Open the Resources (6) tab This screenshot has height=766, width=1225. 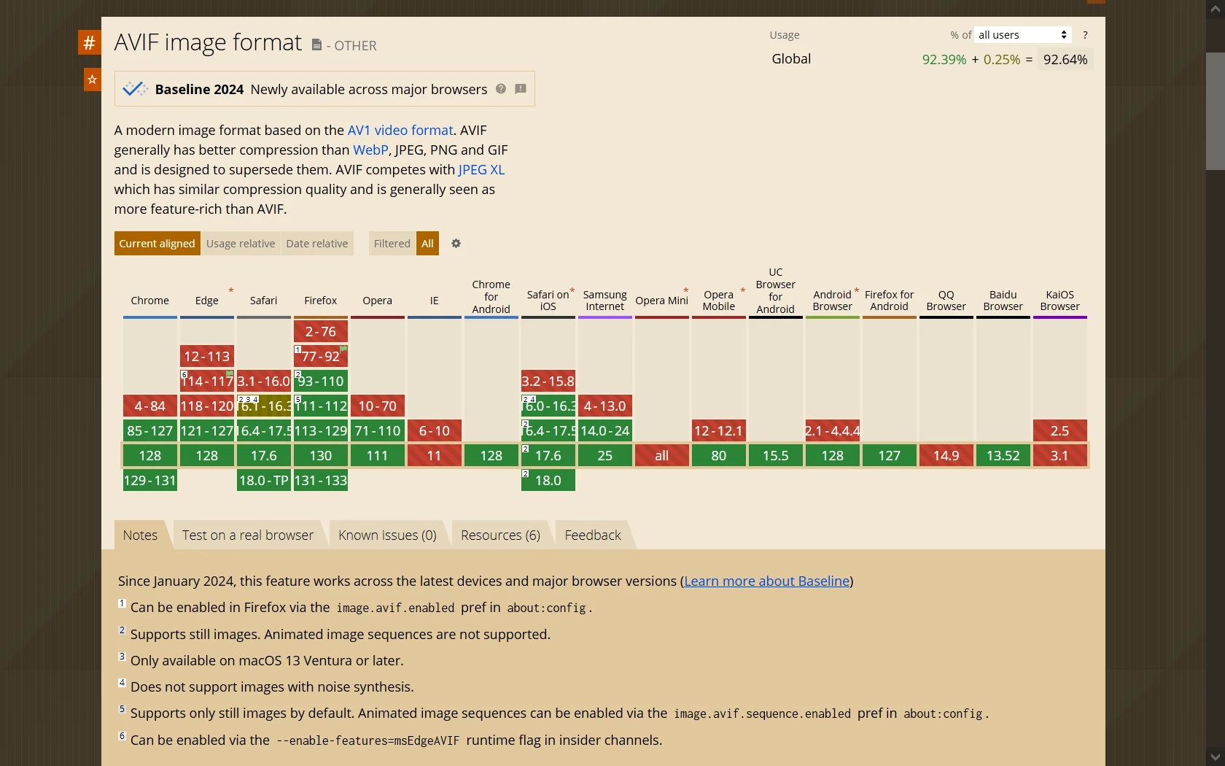point(500,535)
